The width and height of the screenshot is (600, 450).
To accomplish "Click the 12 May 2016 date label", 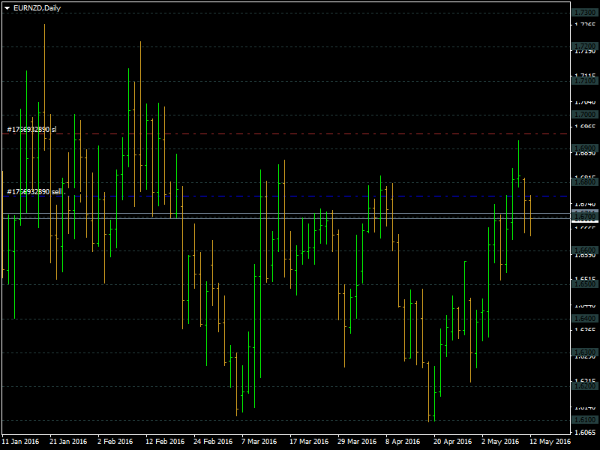I will (x=550, y=442).
